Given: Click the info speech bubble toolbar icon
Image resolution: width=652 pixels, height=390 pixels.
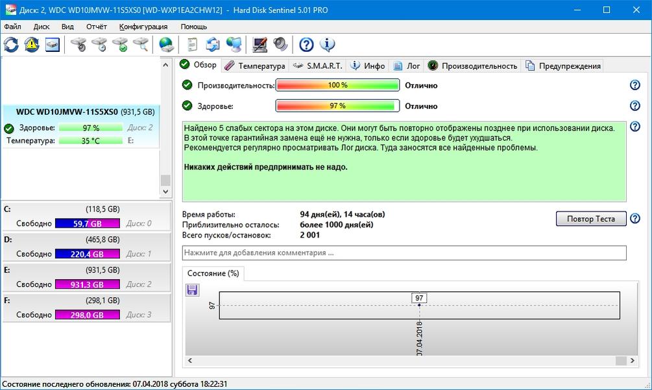Looking at the screenshot, I should [x=327, y=45].
